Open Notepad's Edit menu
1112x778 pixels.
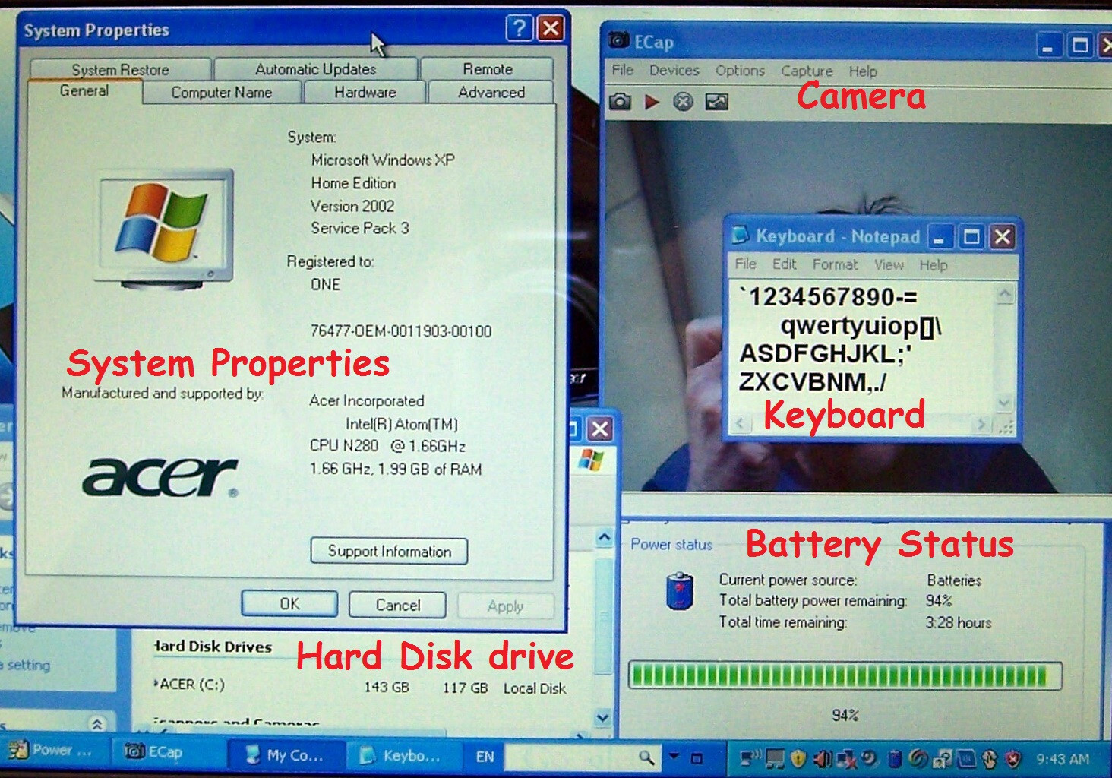[784, 264]
